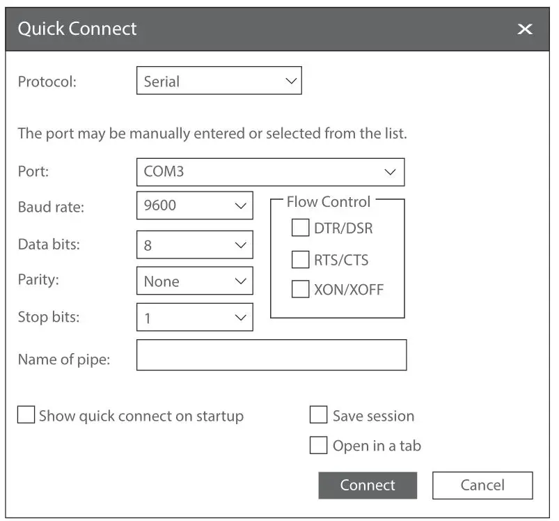Expand the Data bits dropdown

194,245
